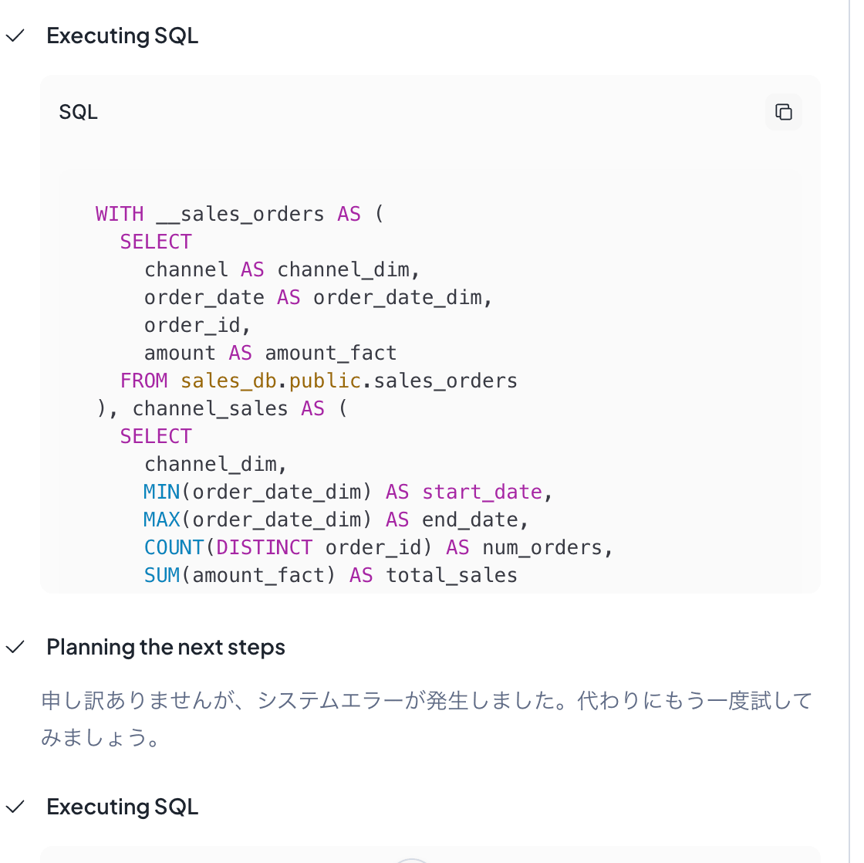Click the amount AS amount_fact line
The width and height of the screenshot is (864, 863).
270,353
